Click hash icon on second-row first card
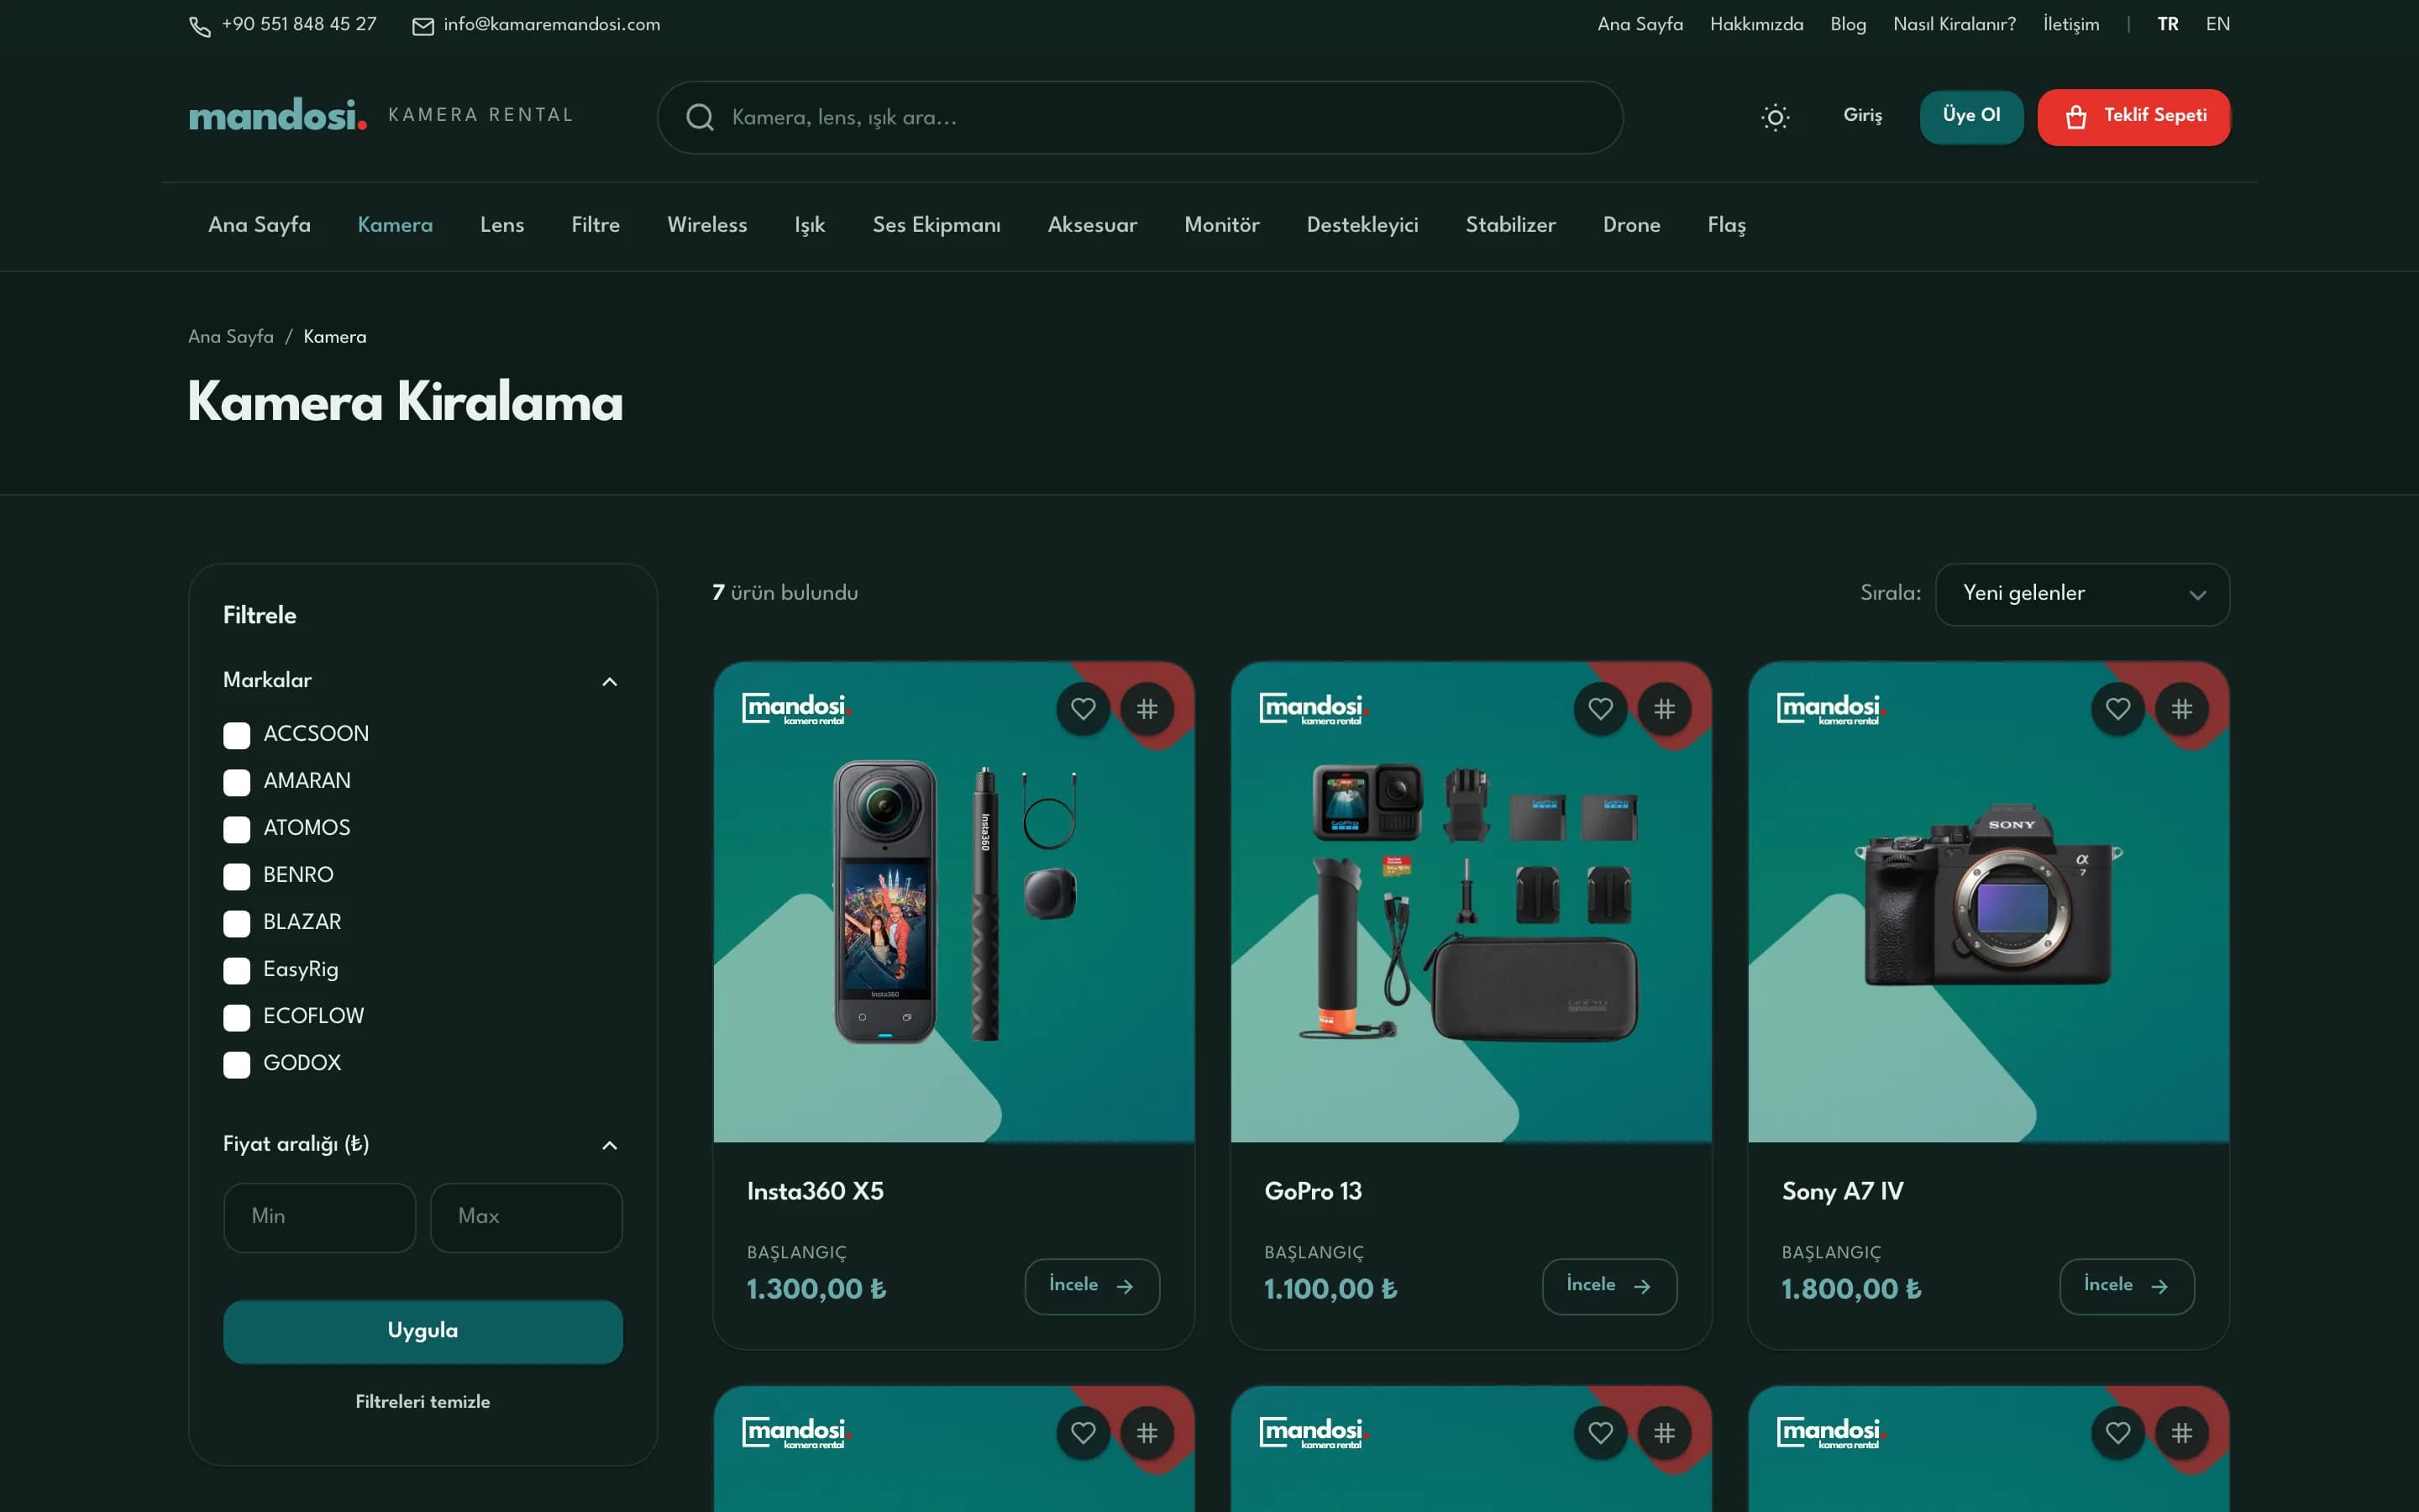This screenshot has width=2419, height=1512. 1147,1433
